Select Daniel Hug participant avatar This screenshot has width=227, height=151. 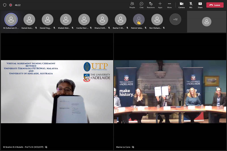pyautogui.click(x=47, y=20)
